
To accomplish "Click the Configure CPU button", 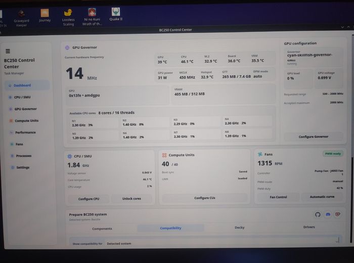I will pos(88,199).
